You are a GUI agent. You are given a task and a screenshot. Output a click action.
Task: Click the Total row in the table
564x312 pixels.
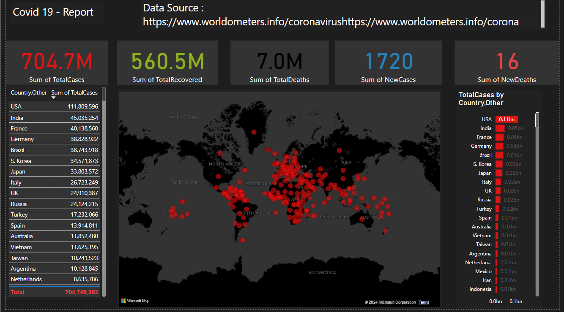(x=54, y=292)
